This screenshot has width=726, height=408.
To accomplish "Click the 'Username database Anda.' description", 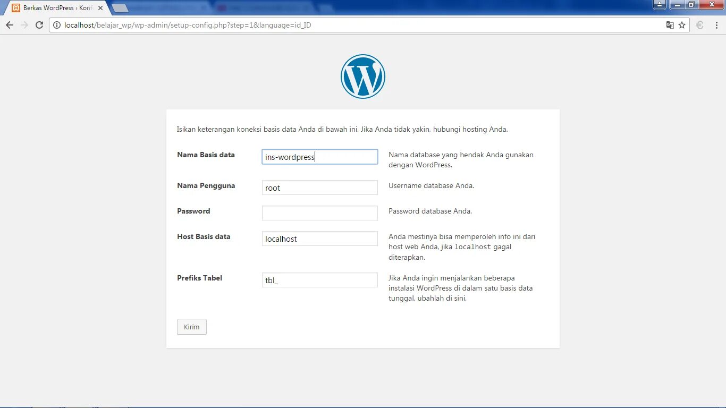I will click(431, 185).
